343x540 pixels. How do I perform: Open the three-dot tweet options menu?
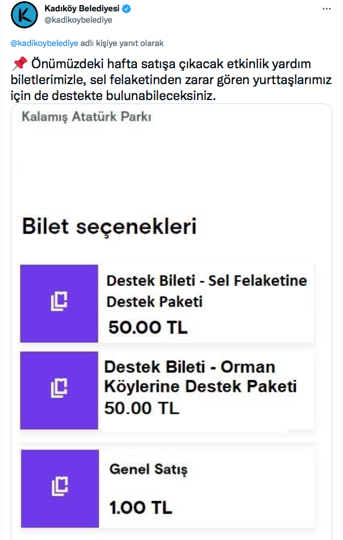(327, 9)
